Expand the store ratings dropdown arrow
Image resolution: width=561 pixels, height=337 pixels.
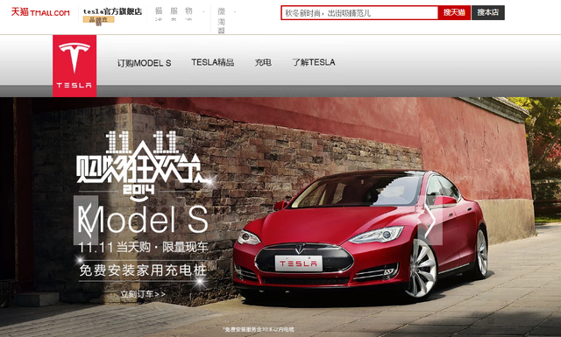point(203,11)
